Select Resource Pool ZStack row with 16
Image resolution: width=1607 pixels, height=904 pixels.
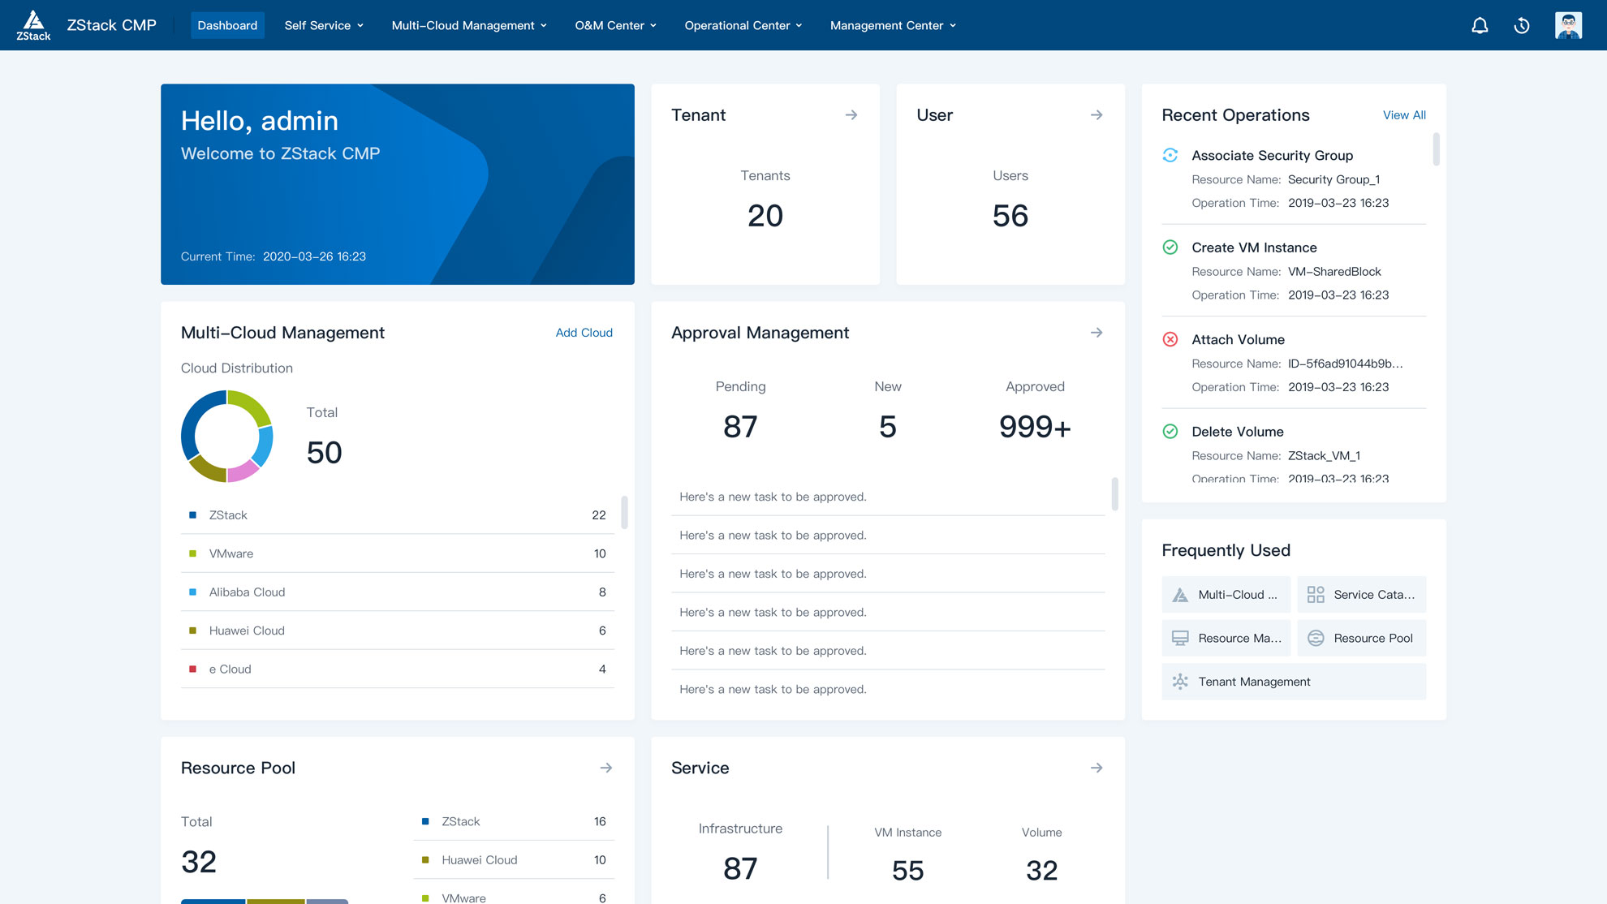point(514,821)
